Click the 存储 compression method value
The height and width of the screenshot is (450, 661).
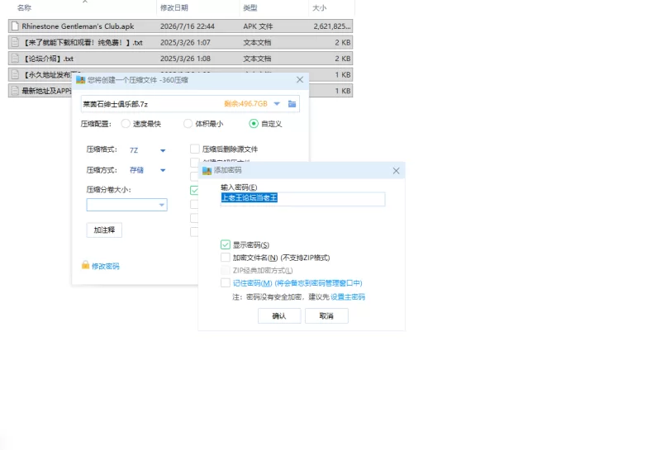point(136,170)
